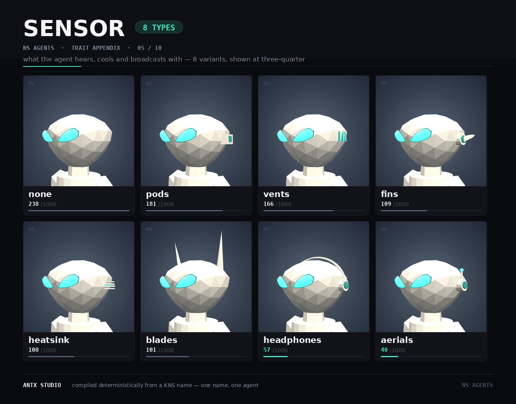Select the SENSOR page heading
The width and height of the screenshot is (516, 404).
coord(74,28)
